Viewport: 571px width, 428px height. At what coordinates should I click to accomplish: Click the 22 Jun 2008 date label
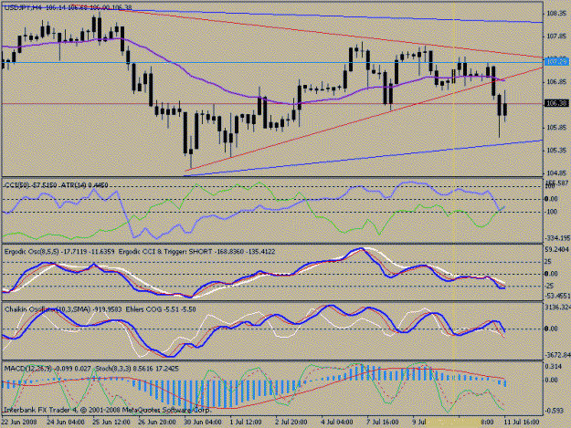pyautogui.click(x=19, y=423)
